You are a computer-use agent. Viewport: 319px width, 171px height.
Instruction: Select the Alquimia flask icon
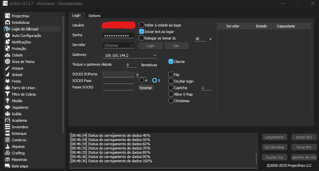tap(8, 147)
